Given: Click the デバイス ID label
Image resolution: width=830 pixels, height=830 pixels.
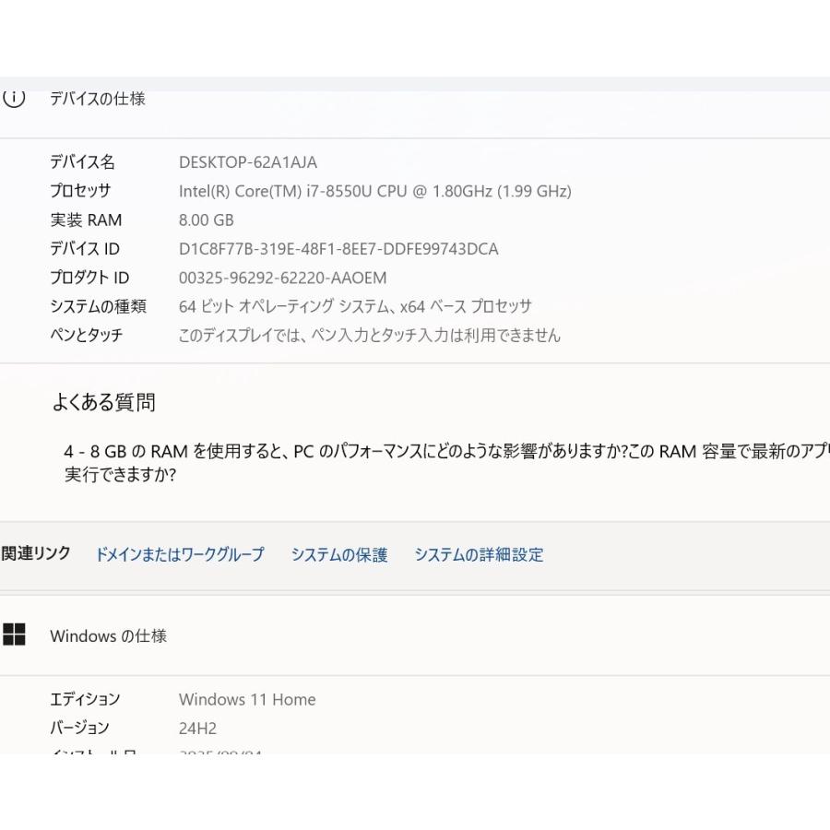Looking at the screenshot, I should [85, 248].
